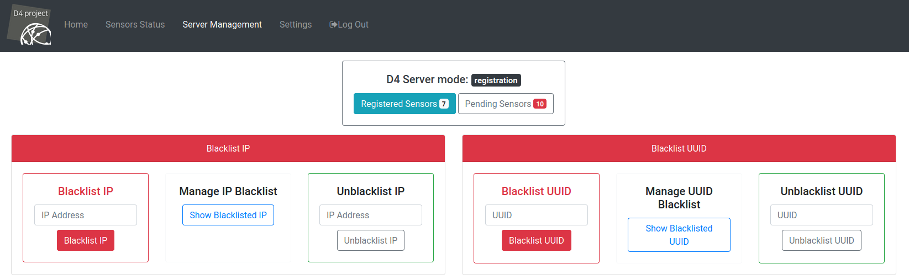View Registered Sensors list
This screenshot has height=280, width=909.
pyautogui.click(x=398, y=104)
